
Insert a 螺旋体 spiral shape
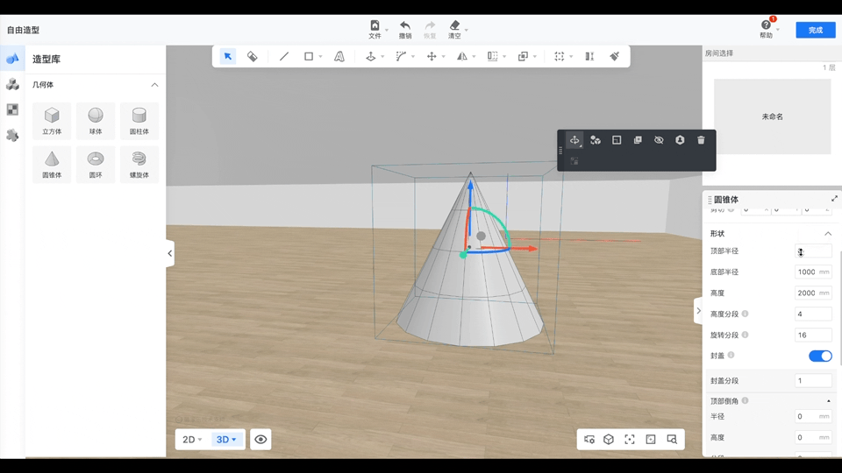(x=139, y=164)
